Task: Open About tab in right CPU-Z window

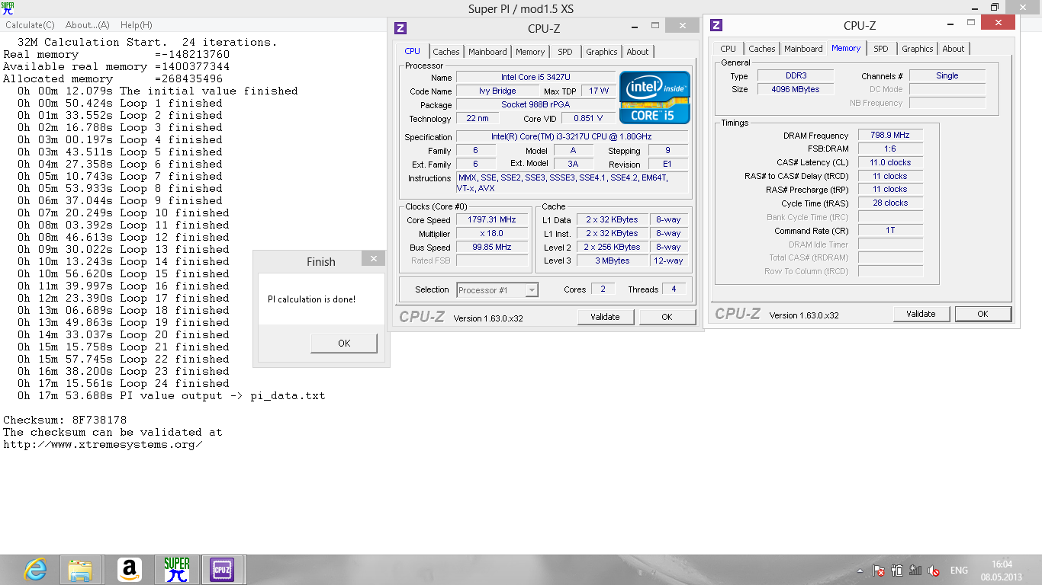Action: (954, 49)
